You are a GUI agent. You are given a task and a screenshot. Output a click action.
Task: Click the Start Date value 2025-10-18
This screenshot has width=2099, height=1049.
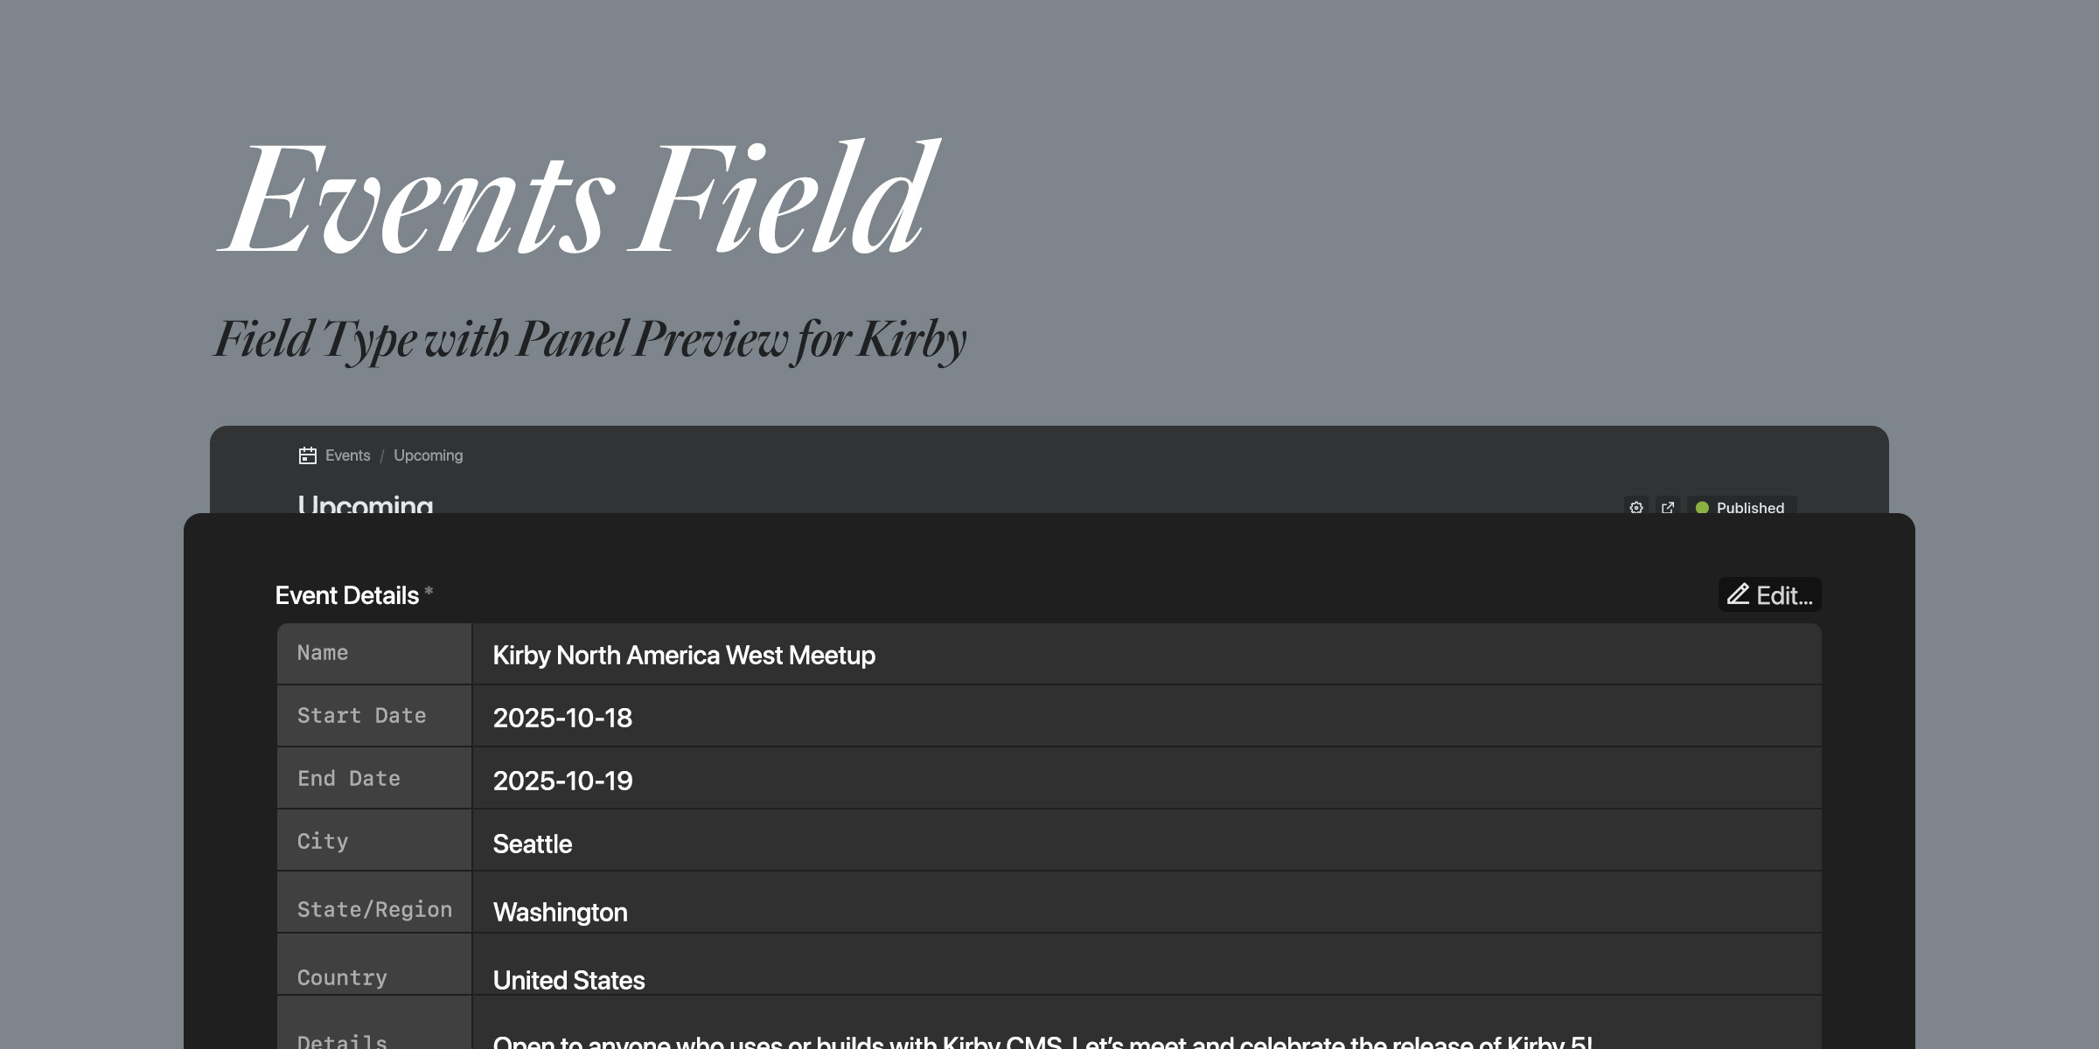click(562, 718)
